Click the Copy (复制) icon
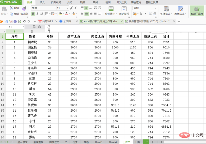The width and height of the screenshot is (206, 144). click(x=11, y=14)
